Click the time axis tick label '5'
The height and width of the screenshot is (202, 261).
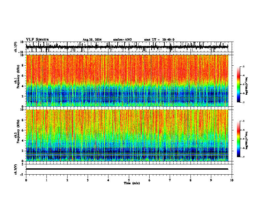pos(129,180)
